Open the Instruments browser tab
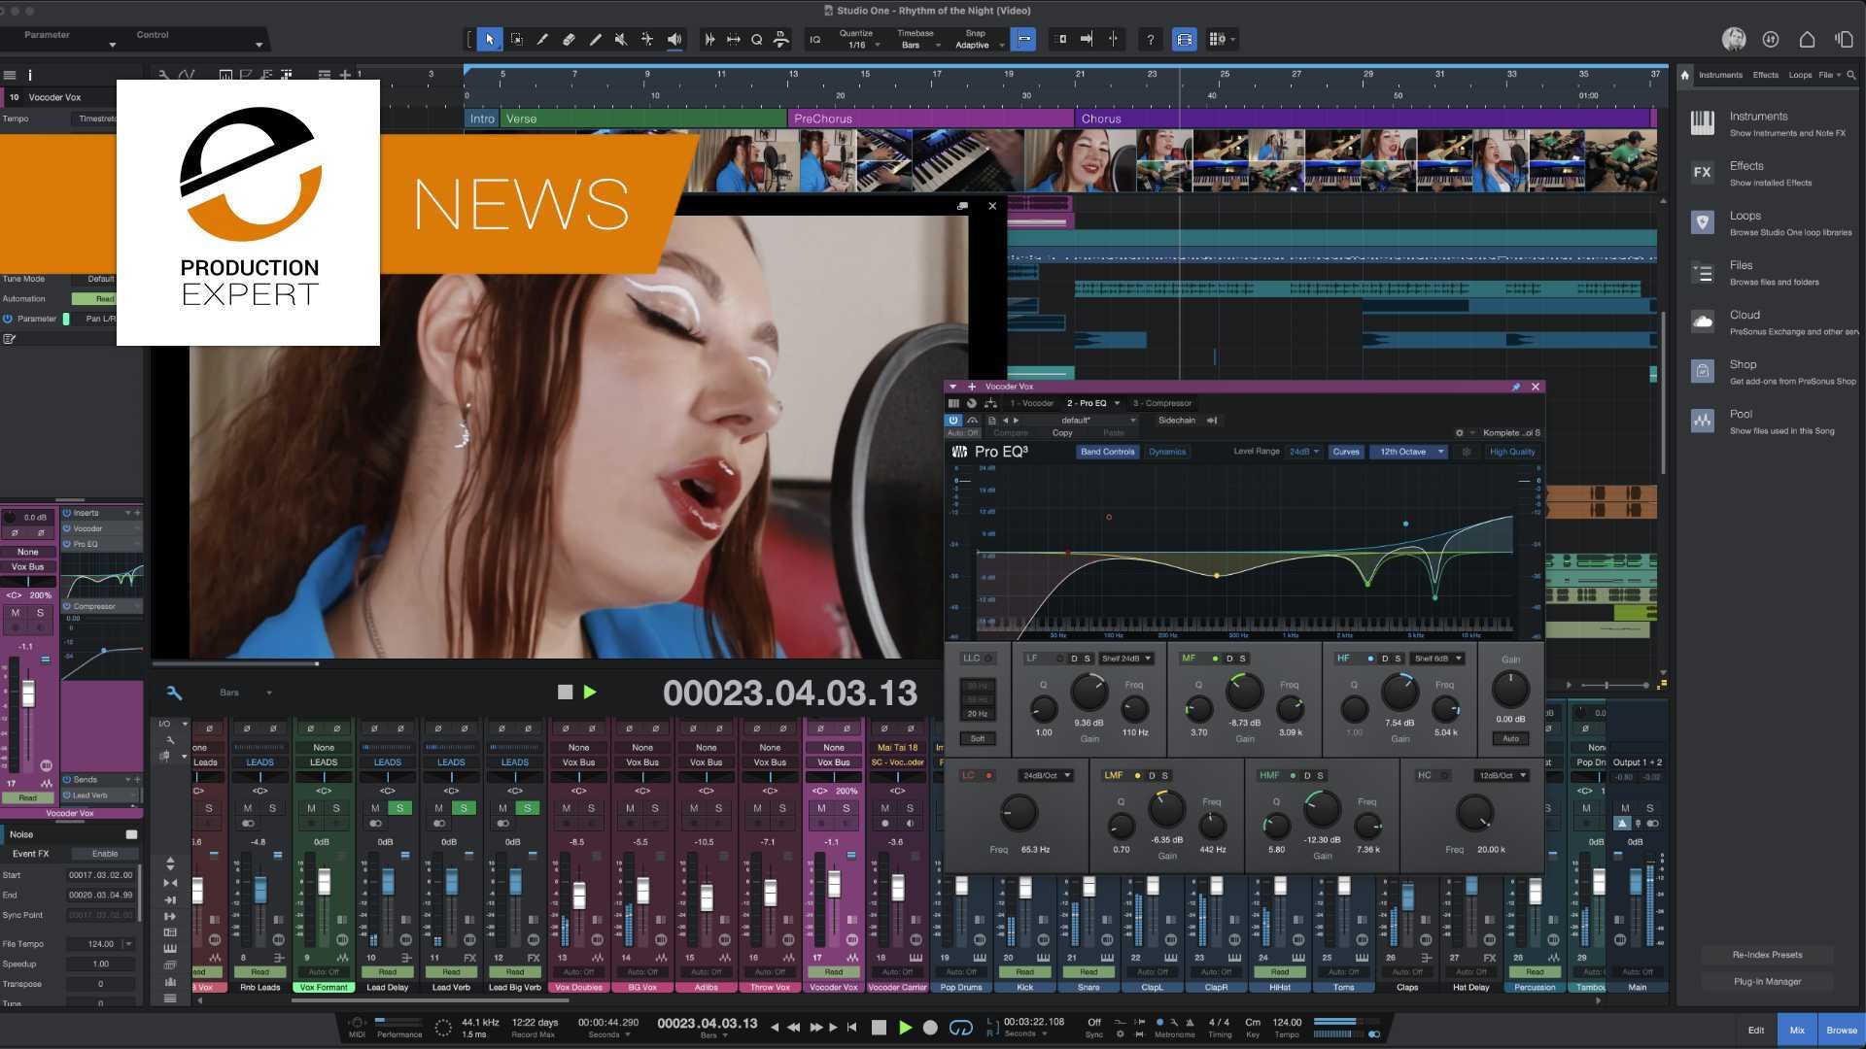The height and width of the screenshot is (1049, 1866). (x=1720, y=75)
